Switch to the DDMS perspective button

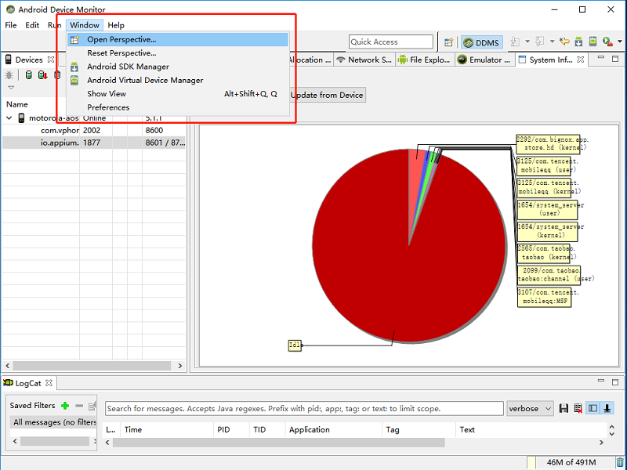tap(481, 42)
